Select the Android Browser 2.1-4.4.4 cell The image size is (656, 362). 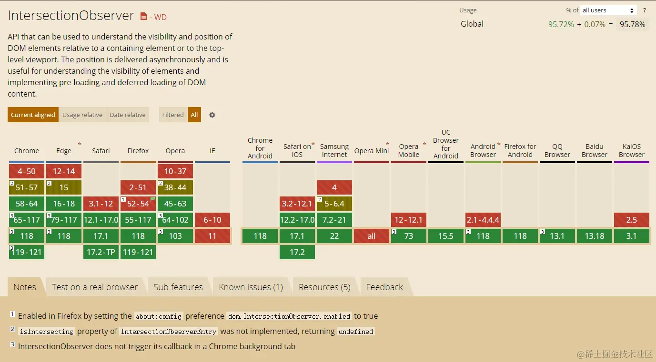483,220
